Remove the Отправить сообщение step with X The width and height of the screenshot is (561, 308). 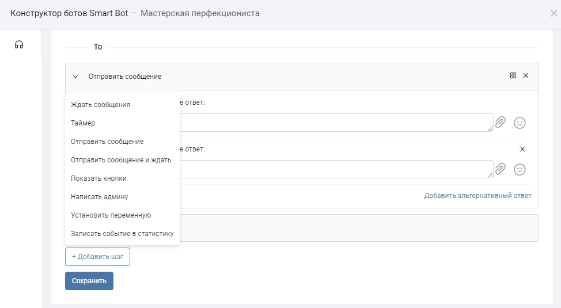point(525,75)
